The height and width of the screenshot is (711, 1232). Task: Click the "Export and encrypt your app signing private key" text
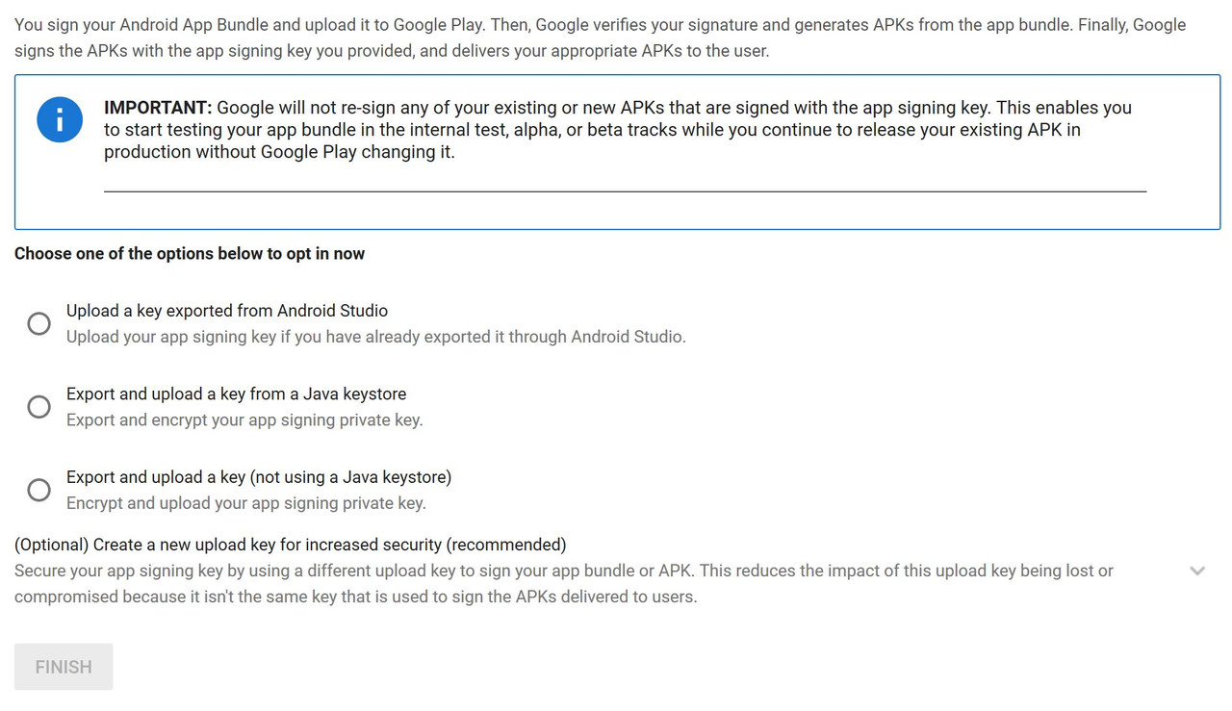[244, 420]
